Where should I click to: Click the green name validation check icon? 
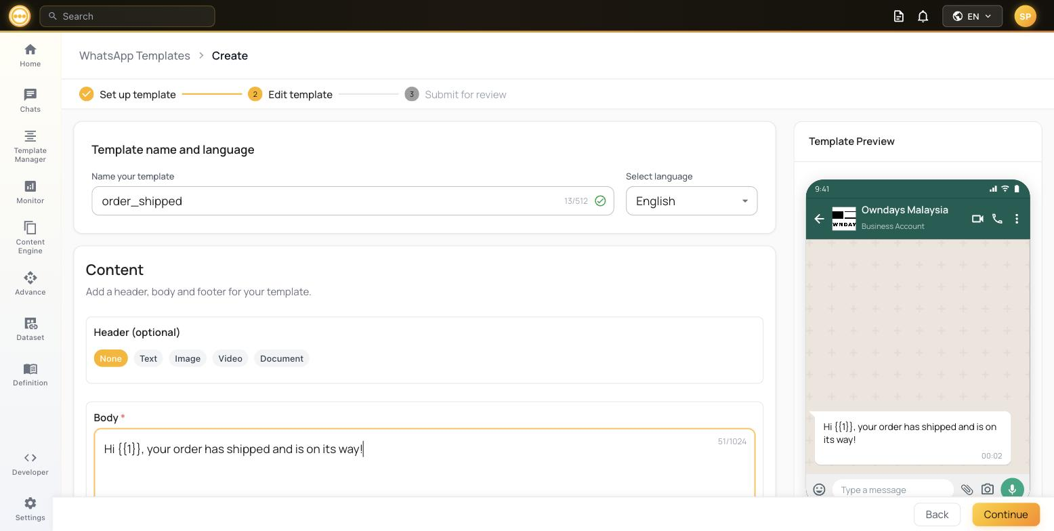[x=600, y=201]
